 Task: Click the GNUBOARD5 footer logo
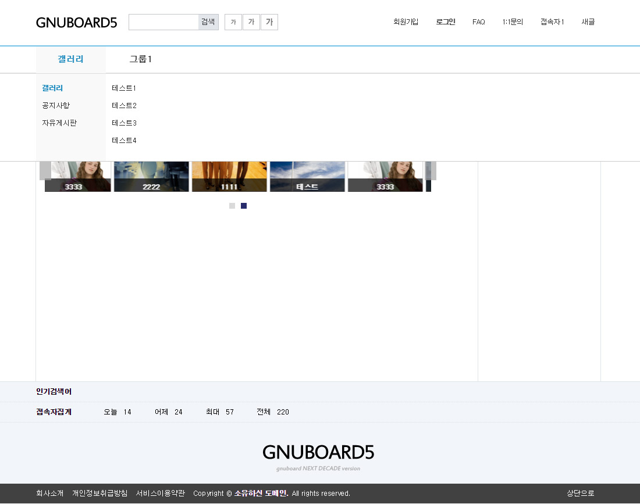coord(318,452)
